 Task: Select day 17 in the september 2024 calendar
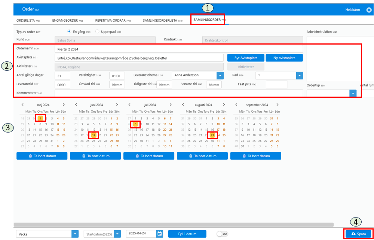[248, 135]
